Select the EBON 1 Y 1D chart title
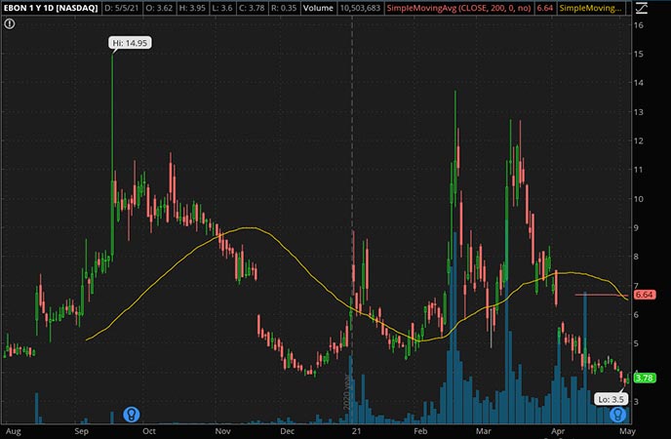This screenshot has height=439, width=671. coord(51,9)
